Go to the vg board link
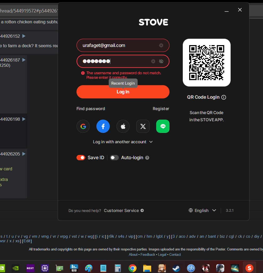Screen dimensions: 263x273 pyautogui.click(x=26, y=236)
